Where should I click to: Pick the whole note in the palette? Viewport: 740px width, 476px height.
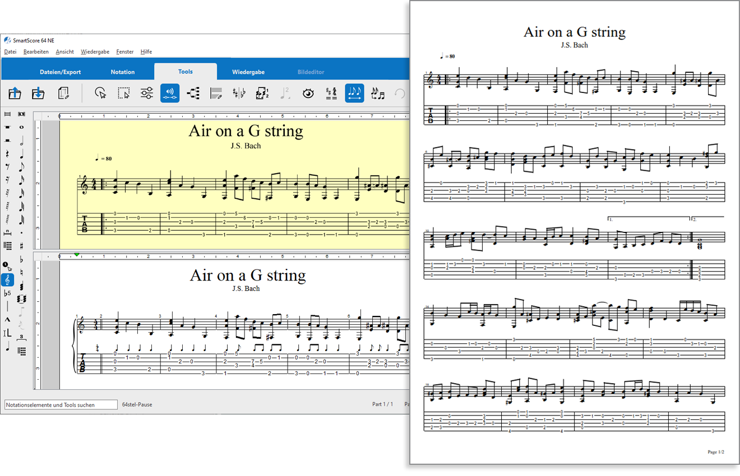point(21,127)
